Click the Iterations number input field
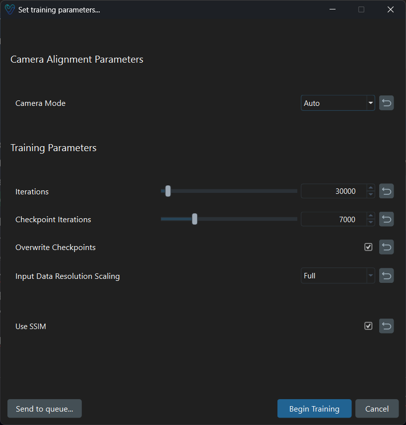 pos(334,191)
